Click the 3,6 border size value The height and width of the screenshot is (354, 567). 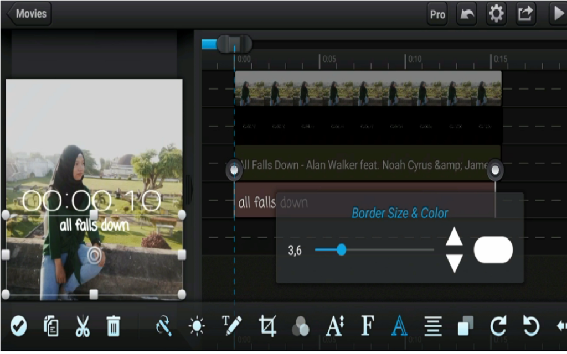tap(295, 250)
